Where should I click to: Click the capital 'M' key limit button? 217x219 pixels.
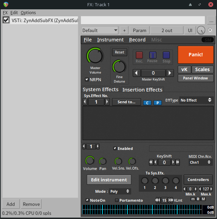pyautogui.click(x=204, y=199)
